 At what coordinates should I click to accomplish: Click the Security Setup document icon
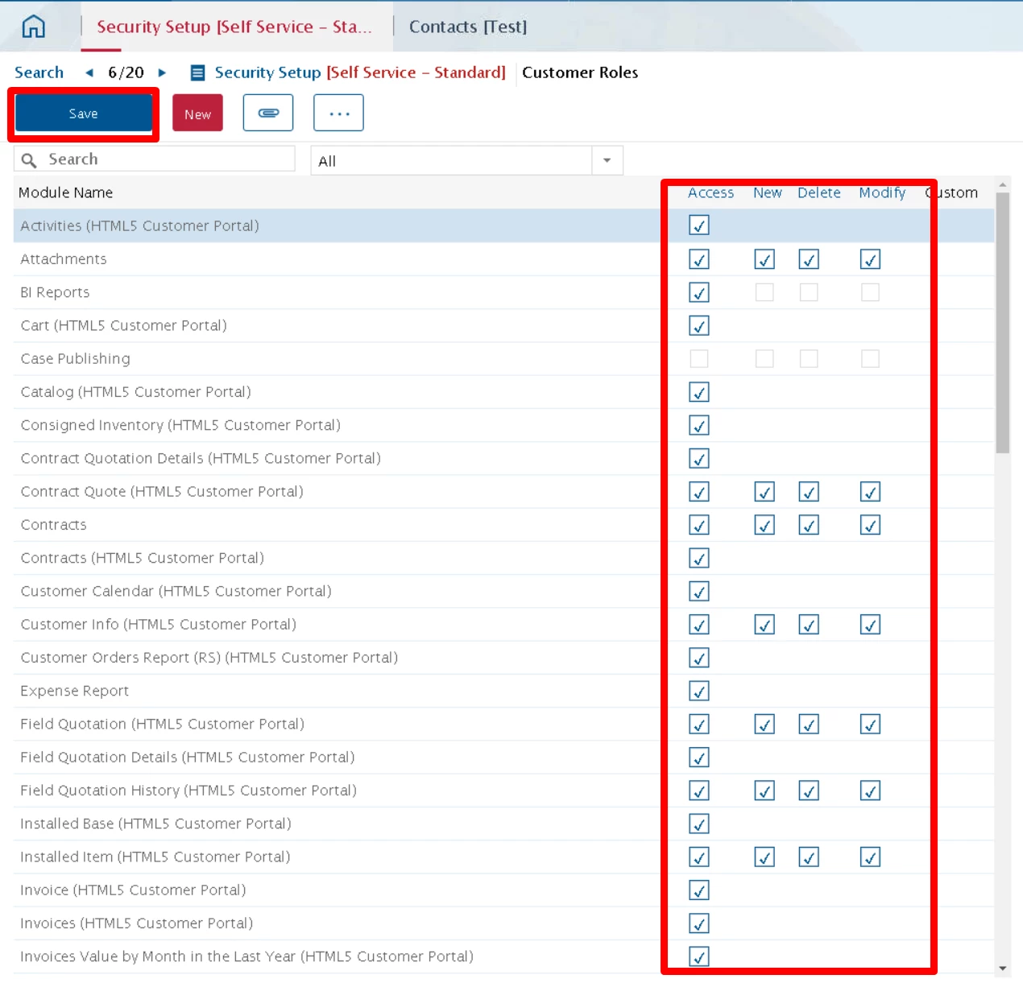196,72
